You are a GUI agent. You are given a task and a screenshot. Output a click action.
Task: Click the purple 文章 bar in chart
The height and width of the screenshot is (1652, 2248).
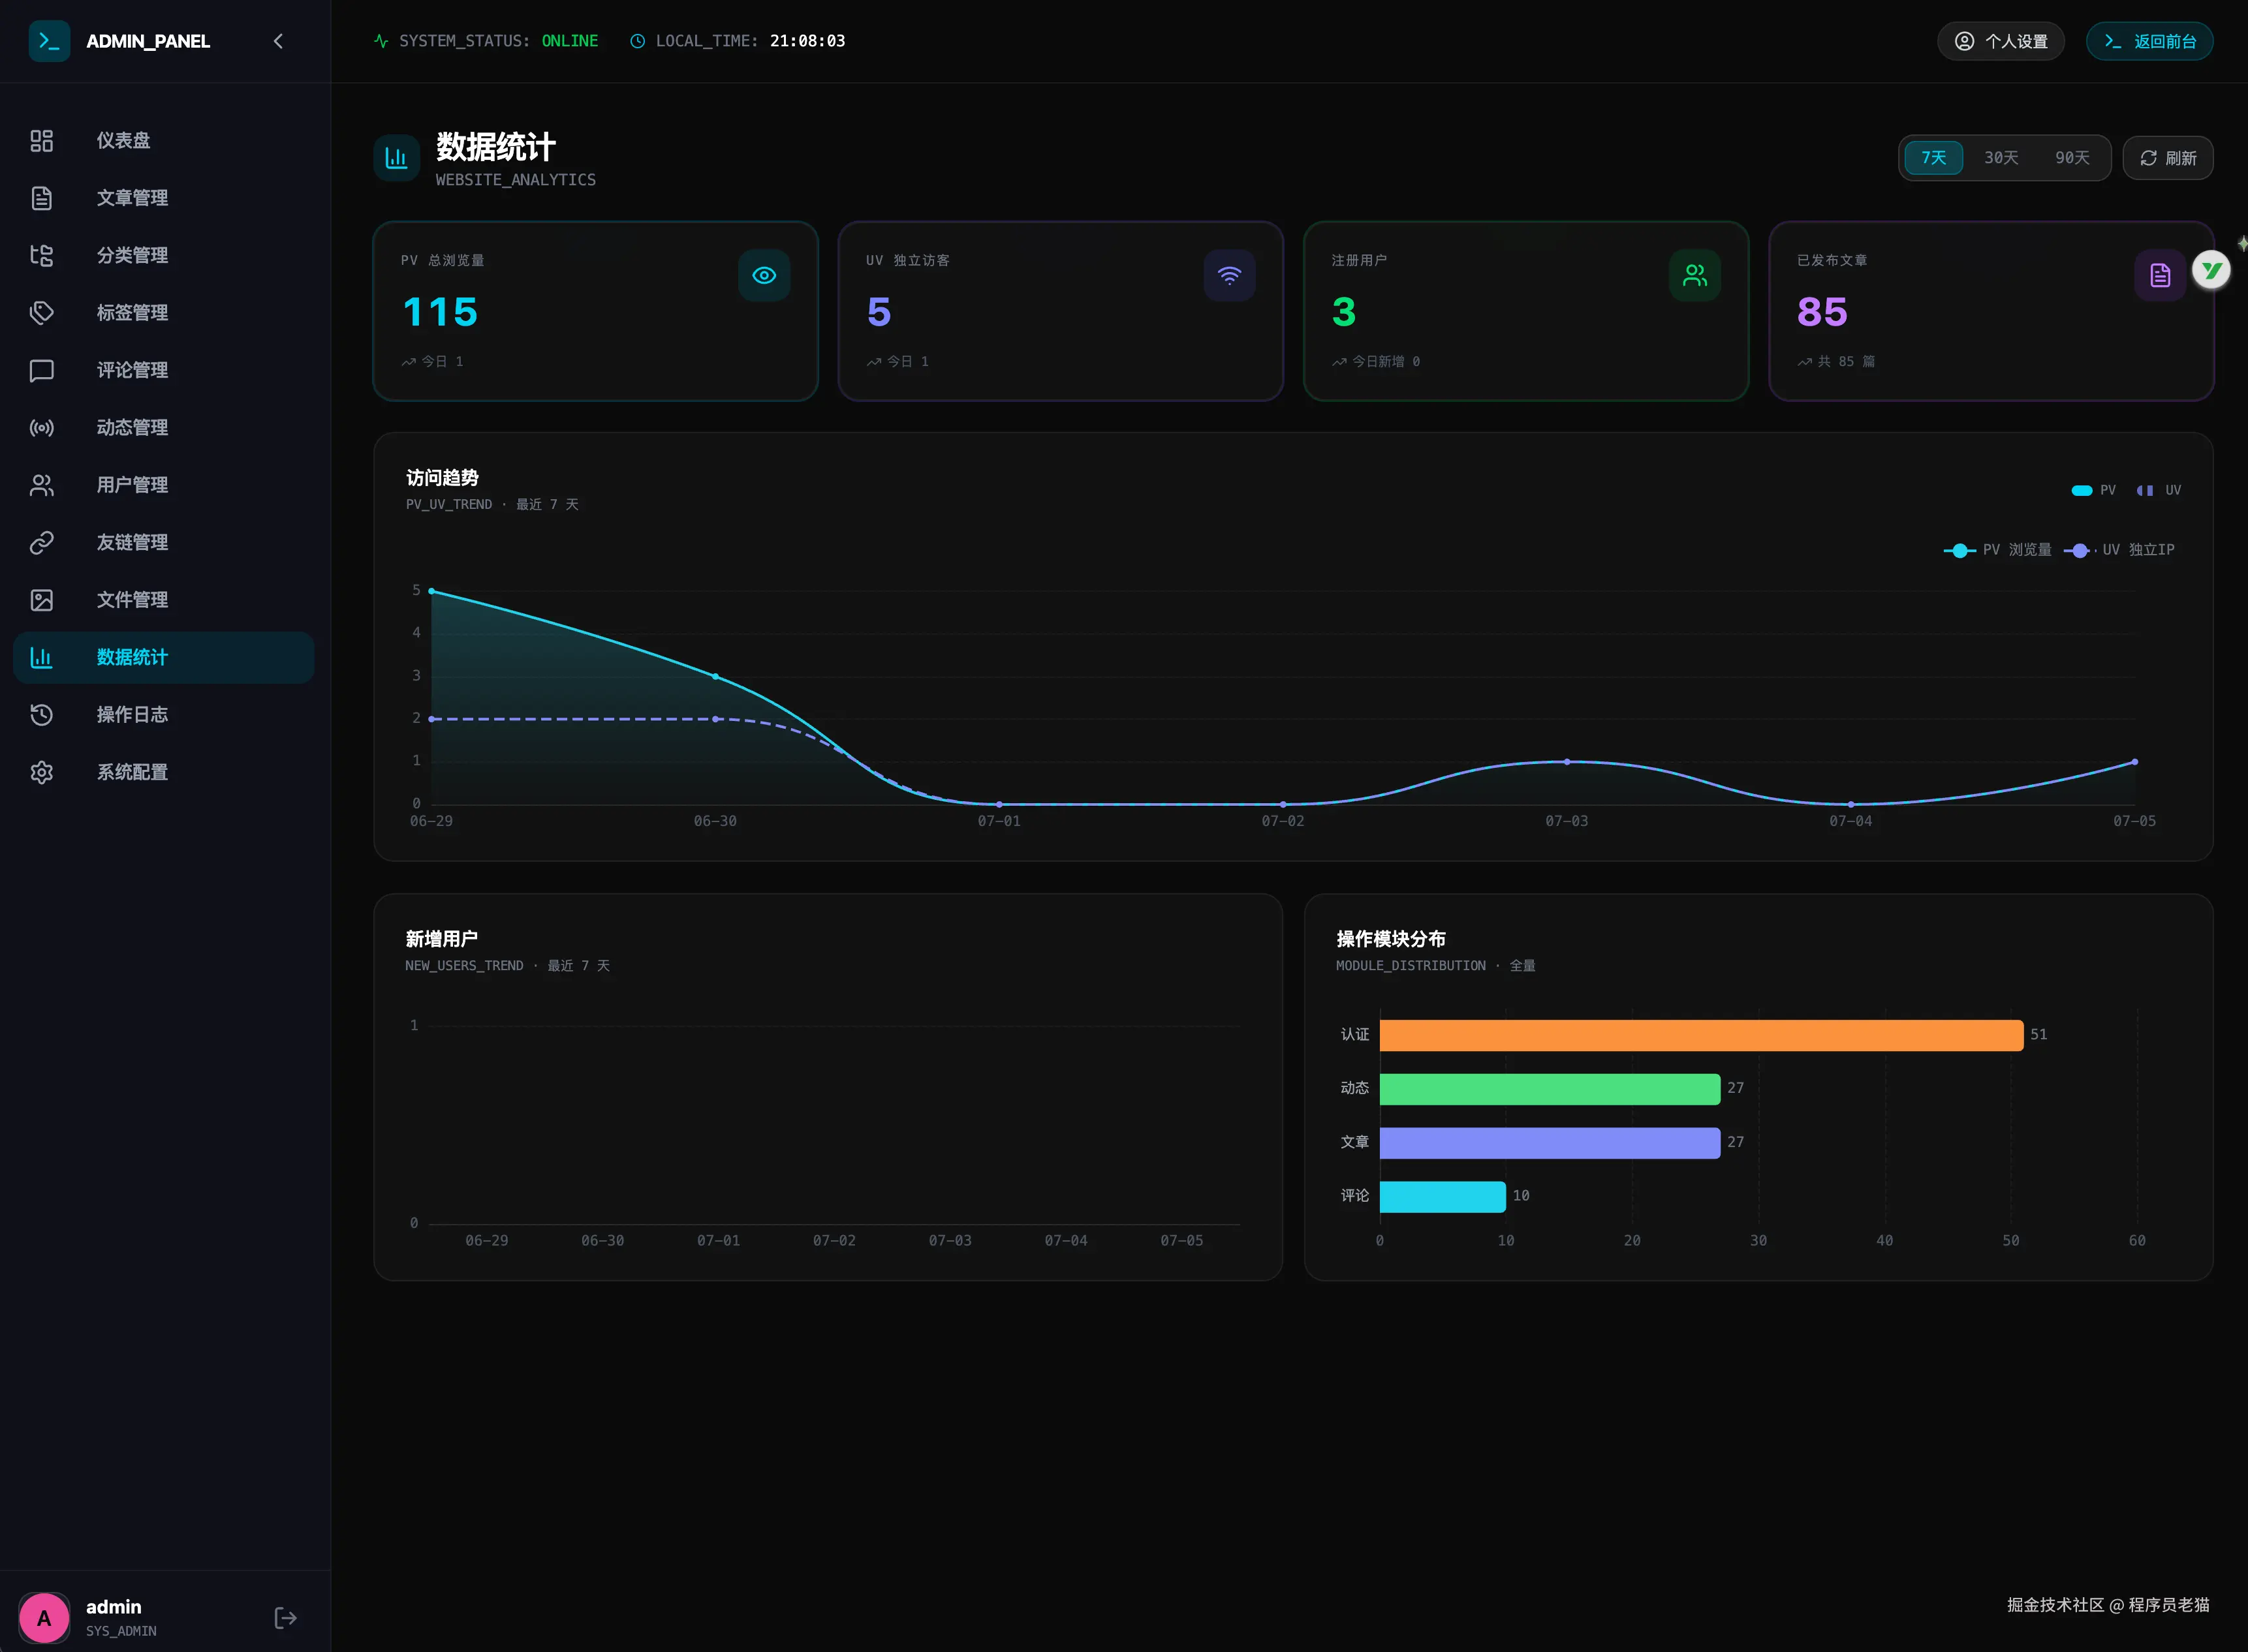tap(1550, 1143)
